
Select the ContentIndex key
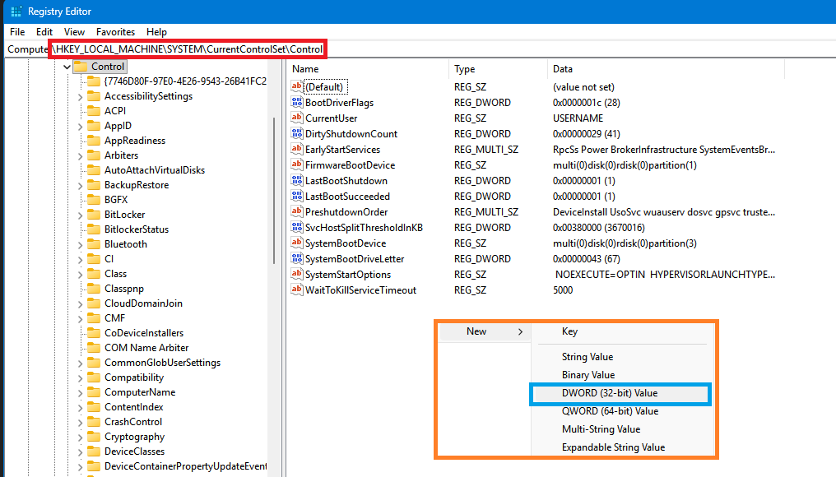coord(134,406)
